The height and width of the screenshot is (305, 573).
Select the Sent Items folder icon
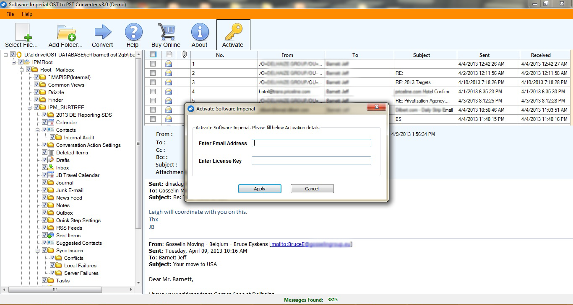coord(51,235)
